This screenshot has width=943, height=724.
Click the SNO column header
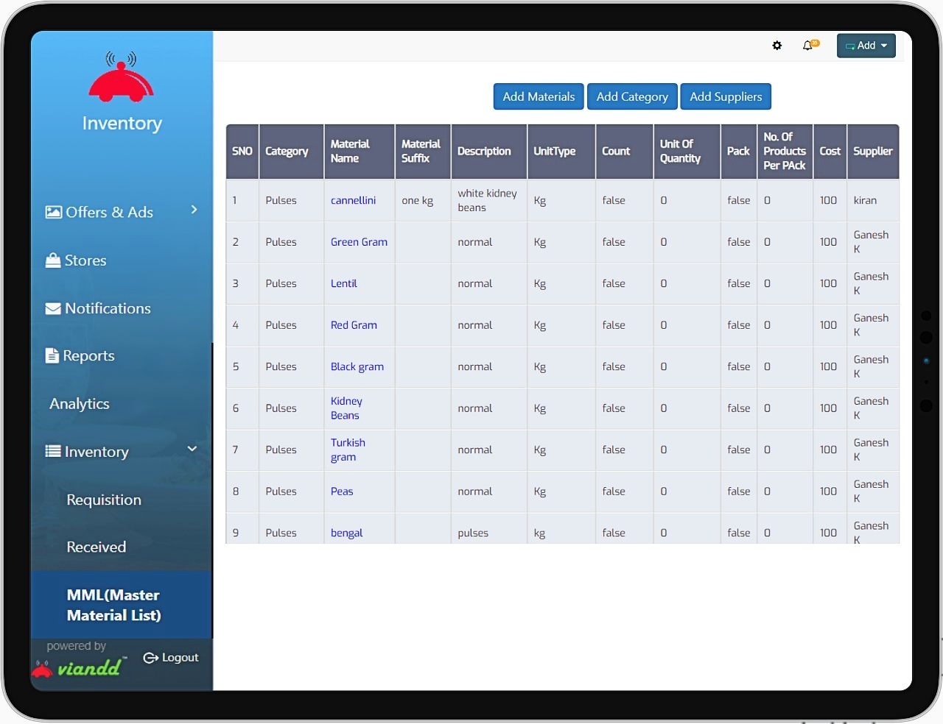coord(242,151)
